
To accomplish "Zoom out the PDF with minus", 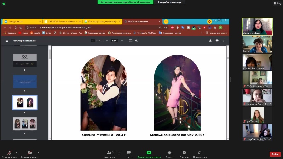I will (107, 41).
